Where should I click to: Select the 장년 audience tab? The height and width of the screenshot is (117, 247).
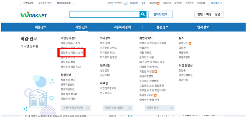[x=218, y=15]
